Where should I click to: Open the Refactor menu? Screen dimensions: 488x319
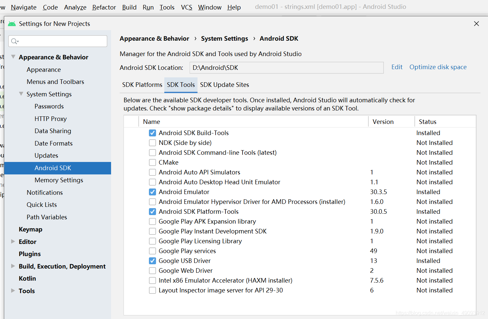[104, 7]
